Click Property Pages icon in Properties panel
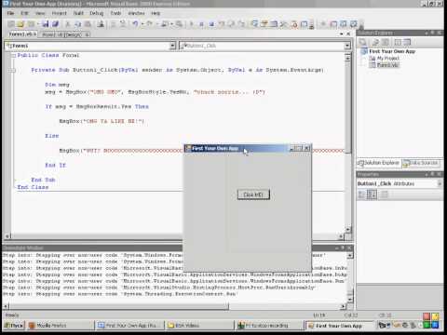Screen dimensions: 447x335 [x=385, y=194]
